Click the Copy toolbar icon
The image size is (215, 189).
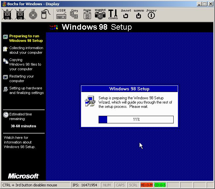point(74,14)
